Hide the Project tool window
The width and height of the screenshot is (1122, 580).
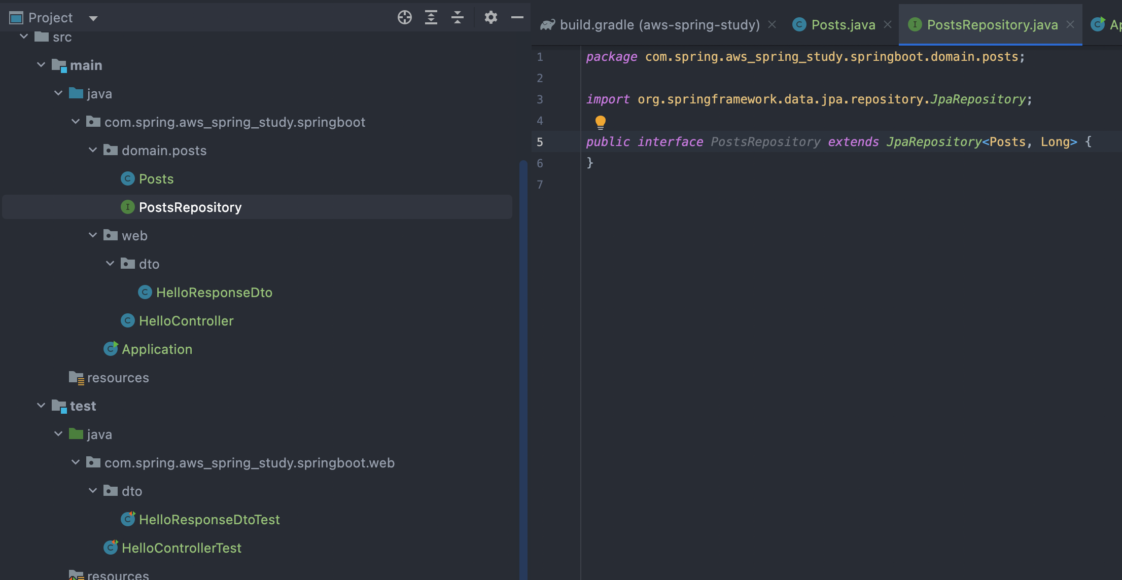(517, 18)
